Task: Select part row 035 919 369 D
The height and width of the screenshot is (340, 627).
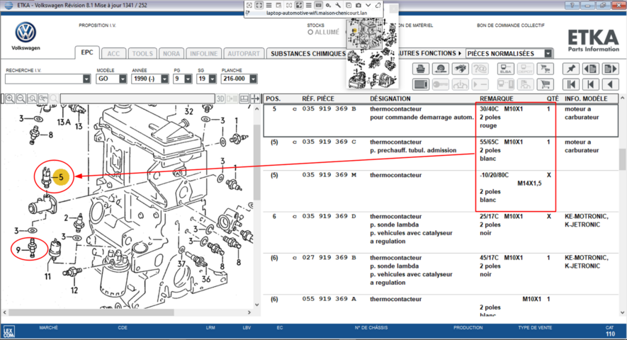Action: tap(441, 233)
